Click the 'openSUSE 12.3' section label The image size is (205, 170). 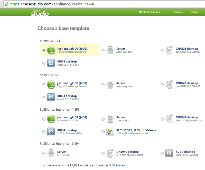click(x=50, y=75)
